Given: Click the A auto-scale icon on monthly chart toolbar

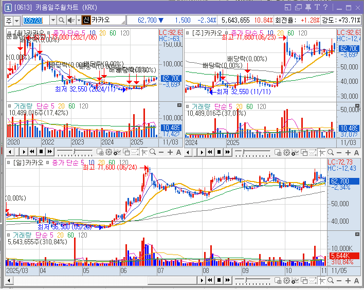Looking at the screenshot, I should click(x=178, y=152).
